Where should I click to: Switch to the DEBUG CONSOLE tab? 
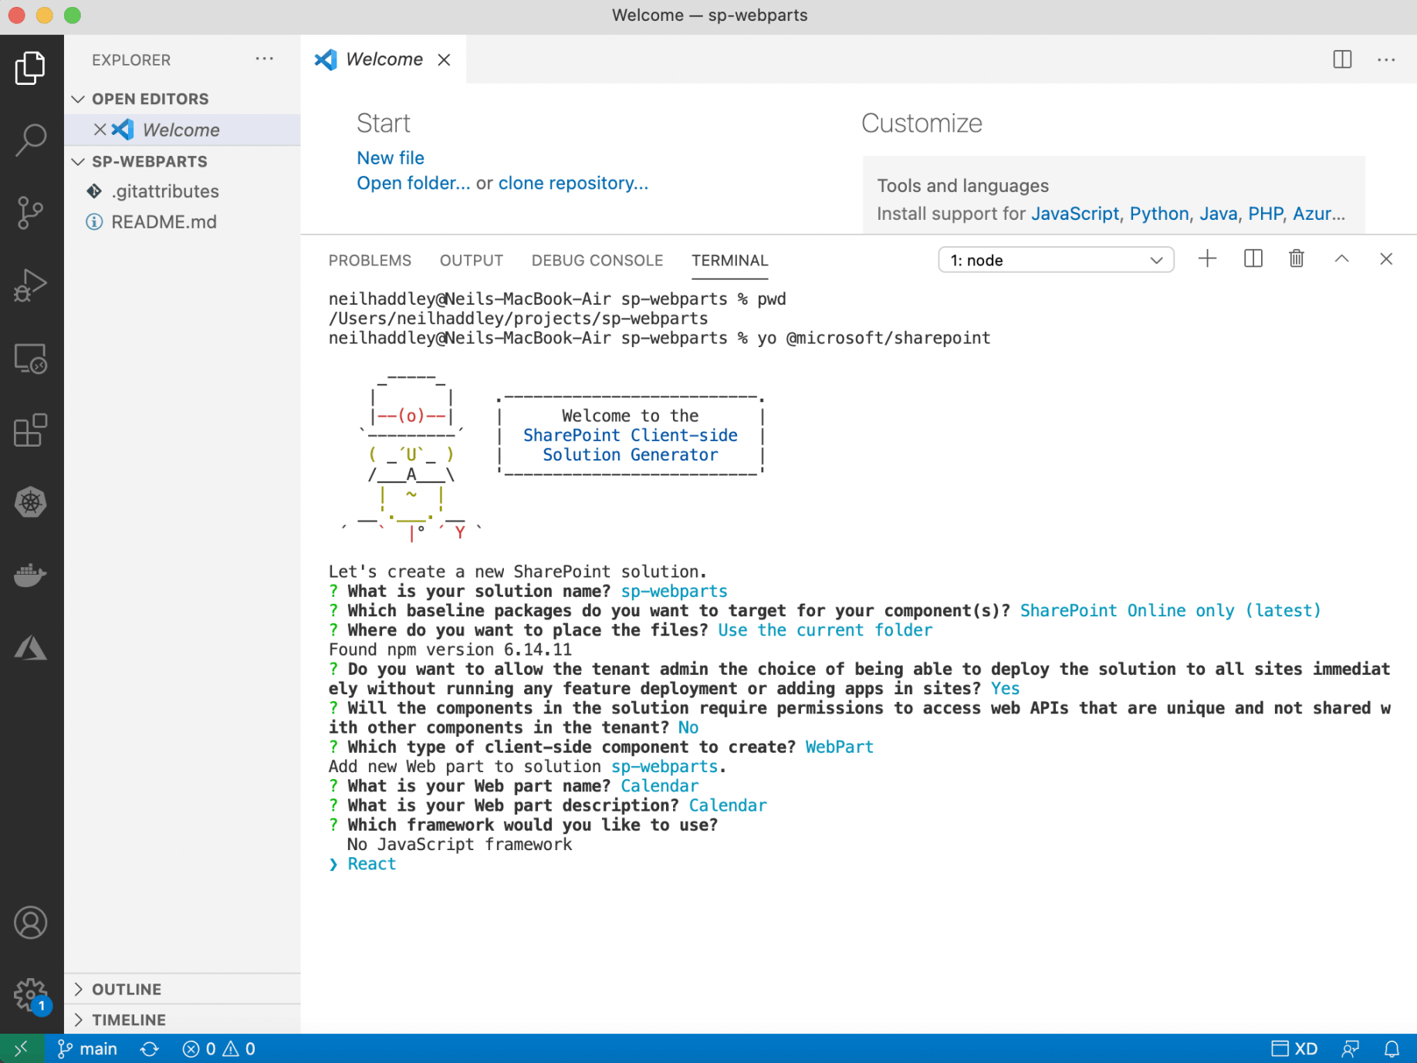[x=597, y=261]
